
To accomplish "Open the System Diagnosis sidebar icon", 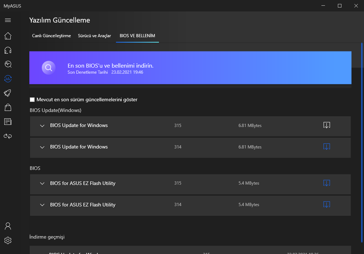I will [8, 64].
